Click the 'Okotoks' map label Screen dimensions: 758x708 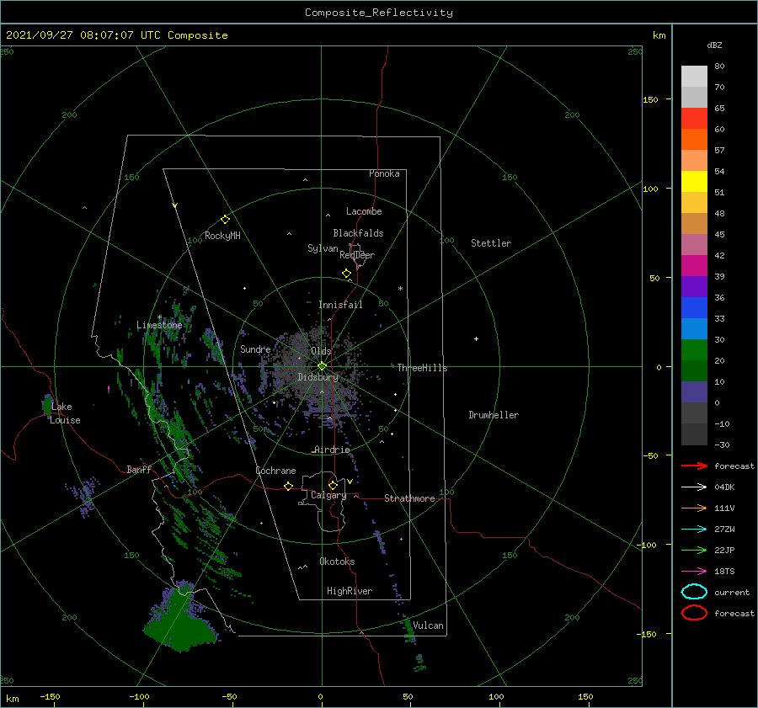[x=337, y=562]
